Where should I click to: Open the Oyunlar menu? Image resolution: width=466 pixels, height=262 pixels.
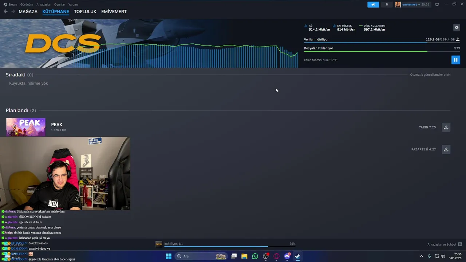click(59, 4)
